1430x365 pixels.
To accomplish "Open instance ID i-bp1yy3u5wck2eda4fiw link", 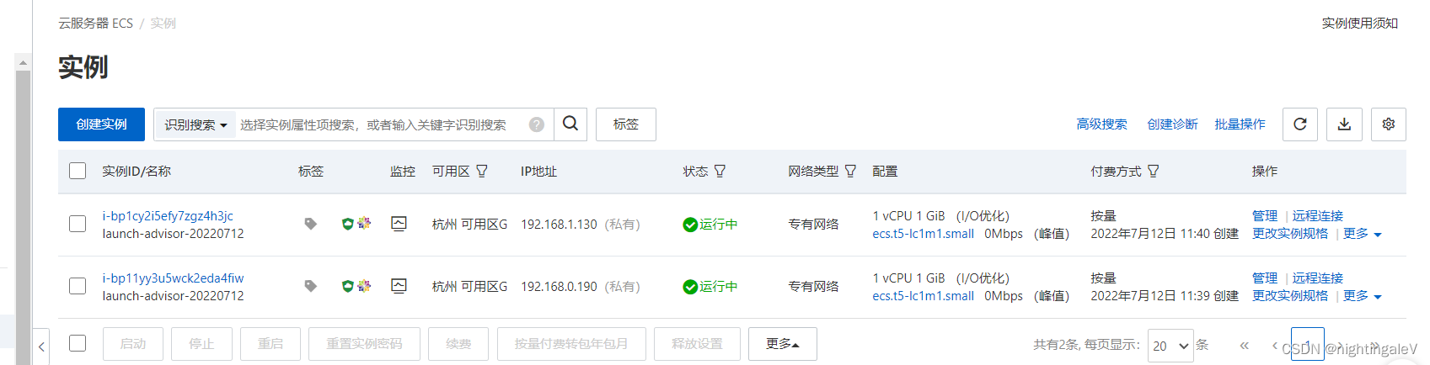I will (x=173, y=278).
